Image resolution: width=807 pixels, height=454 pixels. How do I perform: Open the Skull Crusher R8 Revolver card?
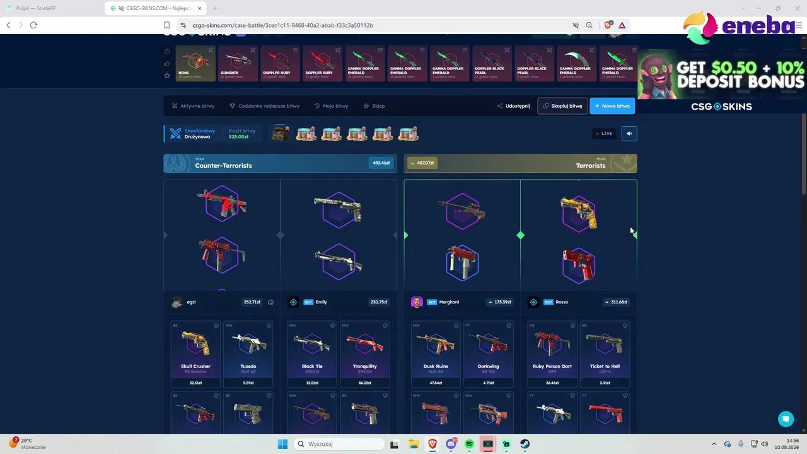(195, 355)
